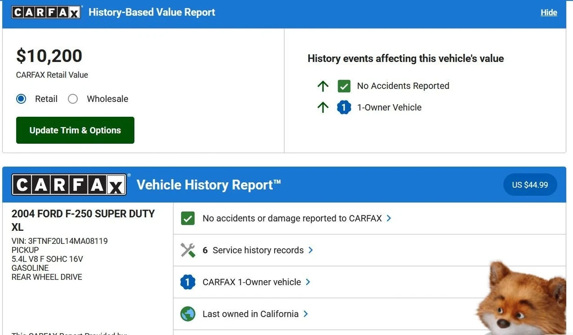Viewport: 573px width, 335px height.
Task: Expand the Service history records chevron
Action: point(310,250)
